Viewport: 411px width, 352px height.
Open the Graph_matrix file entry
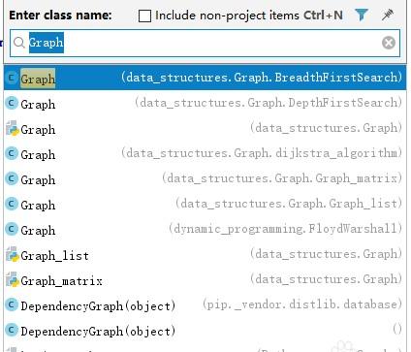coord(205,280)
